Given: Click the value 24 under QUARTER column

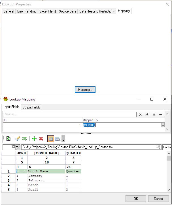Looking at the screenshot, I should [x=73, y=167].
